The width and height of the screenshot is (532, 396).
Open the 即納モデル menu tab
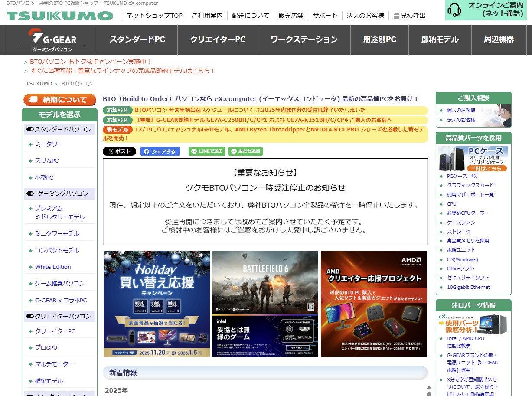point(440,39)
